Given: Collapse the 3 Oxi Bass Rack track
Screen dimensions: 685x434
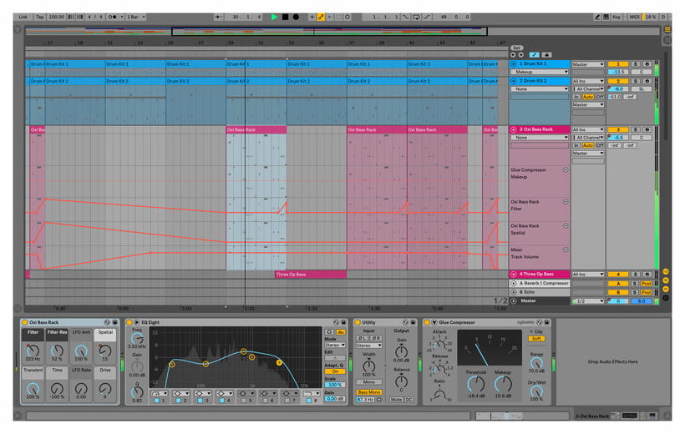Looking at the screenshot, I should coord(514,129).
